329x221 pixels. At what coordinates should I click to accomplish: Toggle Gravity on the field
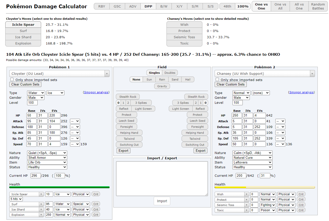(x=162, y=86)
